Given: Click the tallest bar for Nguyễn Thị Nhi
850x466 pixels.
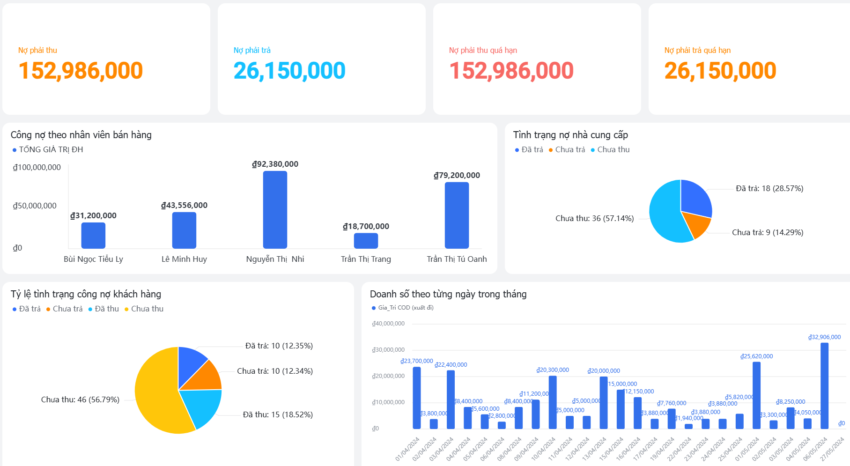Looking at the screenshot, I should [275, 209].
